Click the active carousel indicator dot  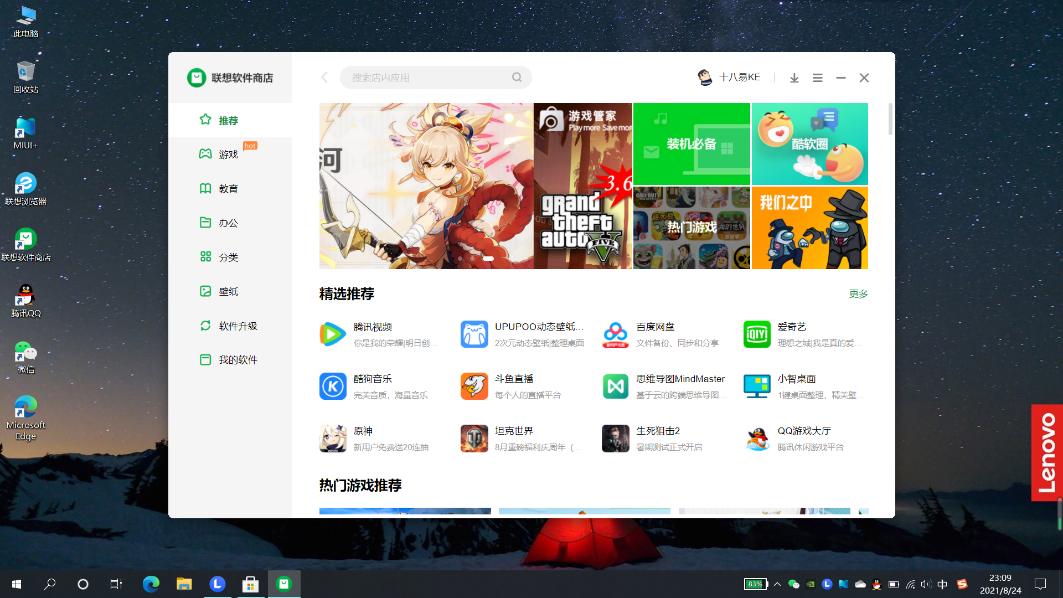click(488, 259)
